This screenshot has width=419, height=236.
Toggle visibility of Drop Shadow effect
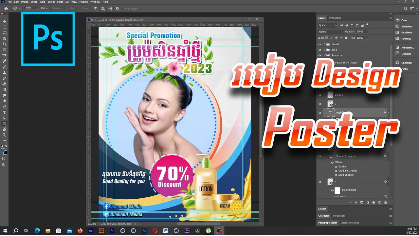(336, 175)
